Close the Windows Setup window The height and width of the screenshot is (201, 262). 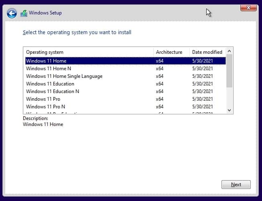(248, 8)
